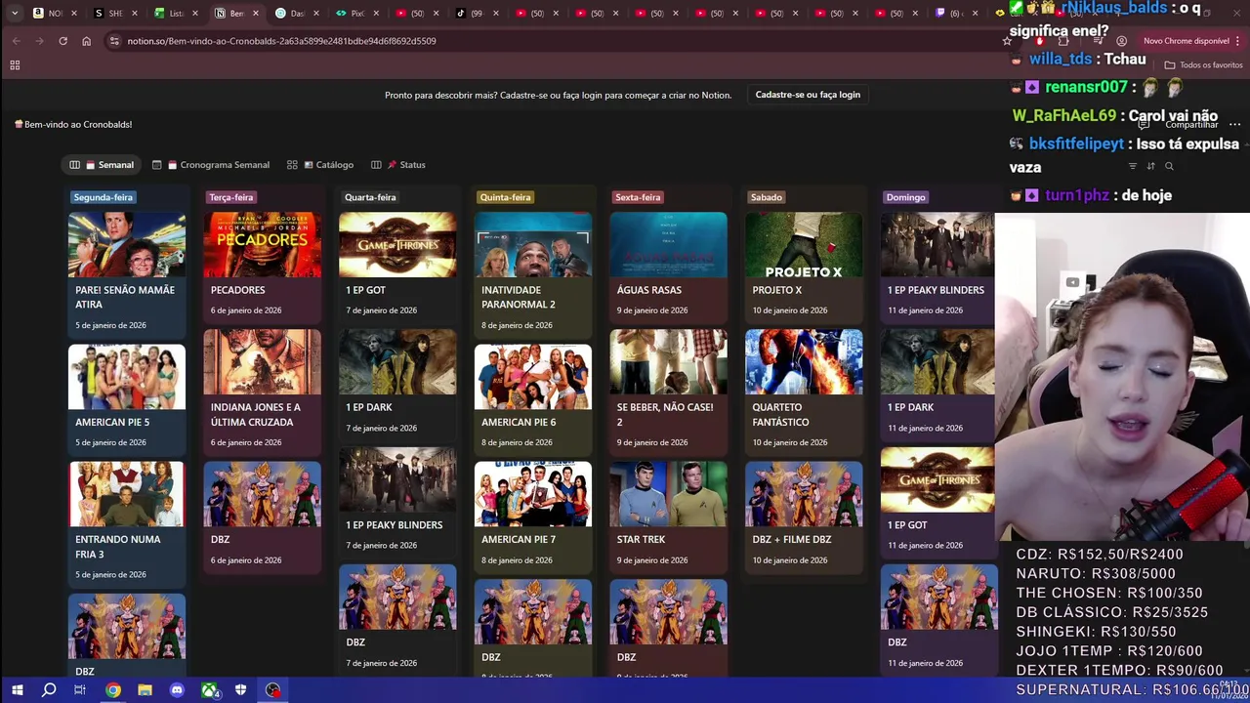
Task: Click the browser back arrow
Action: pyautogui.click(x=16, y=41)
